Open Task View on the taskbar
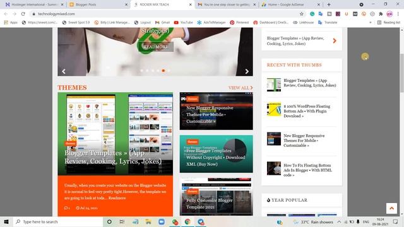This screenshot has width=404, height=227. 122,221
